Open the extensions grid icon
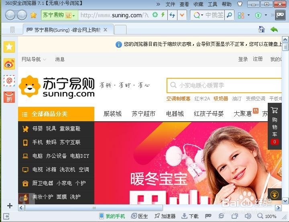289x222 pixels. click(x=241, y=15)
